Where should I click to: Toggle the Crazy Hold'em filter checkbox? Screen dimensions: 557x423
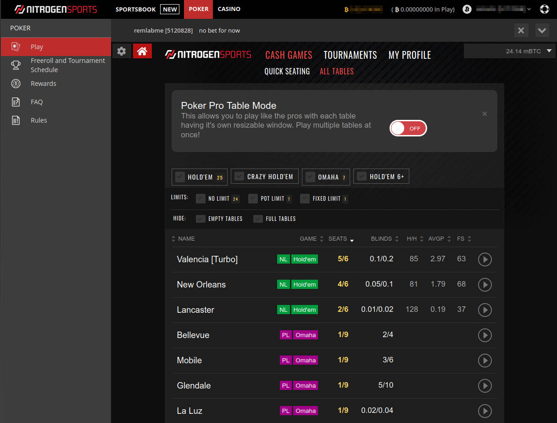[x=240, y=176]
